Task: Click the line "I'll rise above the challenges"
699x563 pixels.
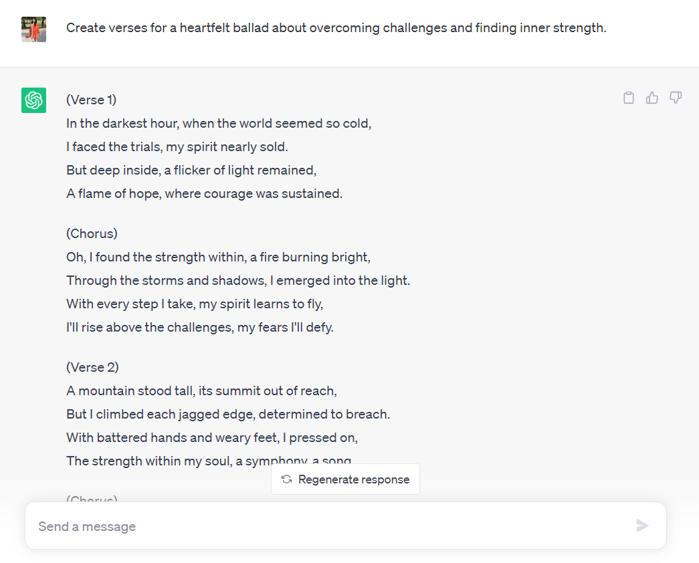Action: click(x=199, y=328)
